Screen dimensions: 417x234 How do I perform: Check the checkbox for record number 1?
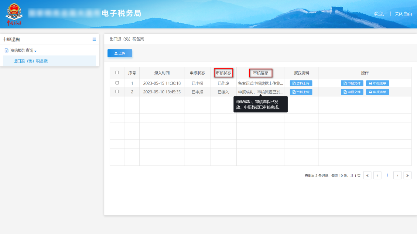(117, 83)
